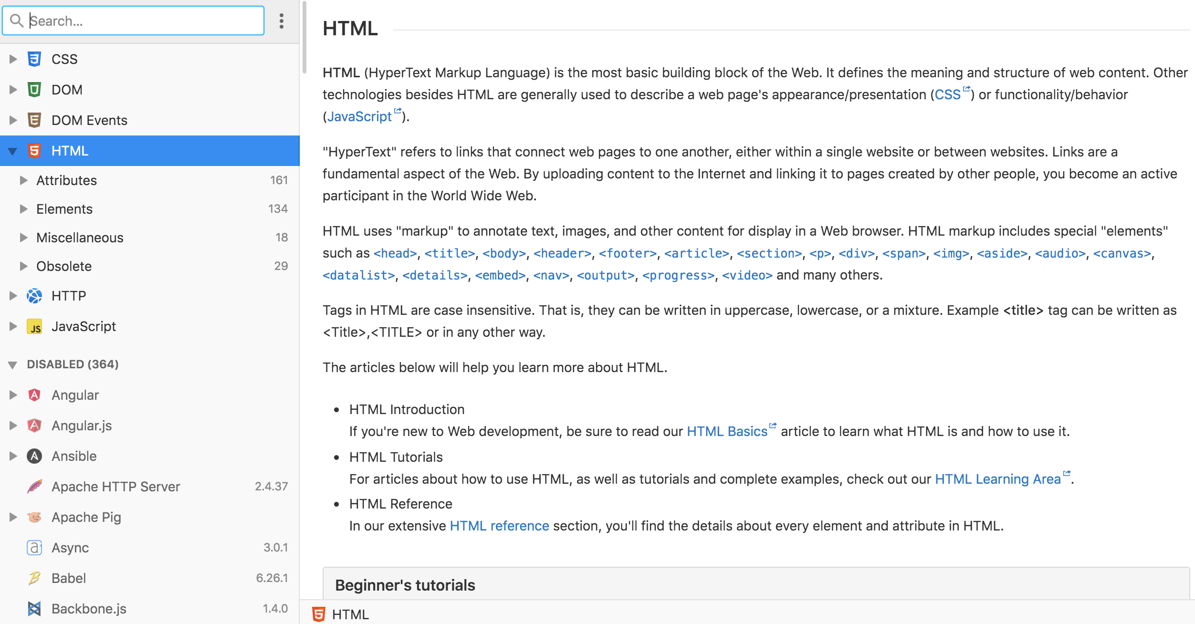The image size is (1195, 624).
Task: Click the HTML5 icon in the bottom breadcrumb bar
Action: click(x=318, y=614)
